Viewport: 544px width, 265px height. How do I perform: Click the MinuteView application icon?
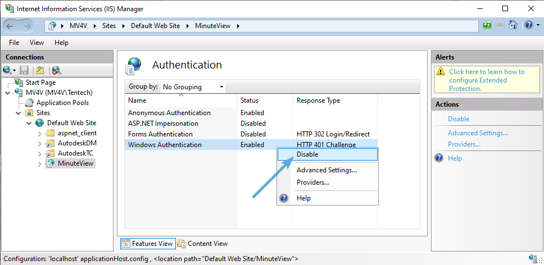tap(51, 163)
